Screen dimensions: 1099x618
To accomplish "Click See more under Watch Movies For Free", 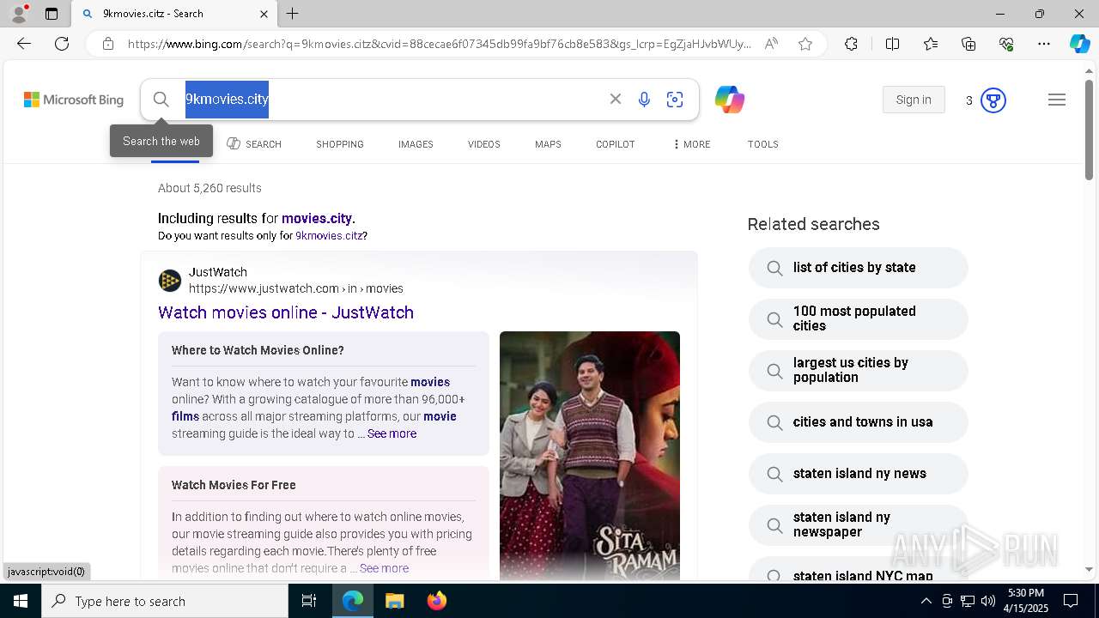I will tap(384, 568).
